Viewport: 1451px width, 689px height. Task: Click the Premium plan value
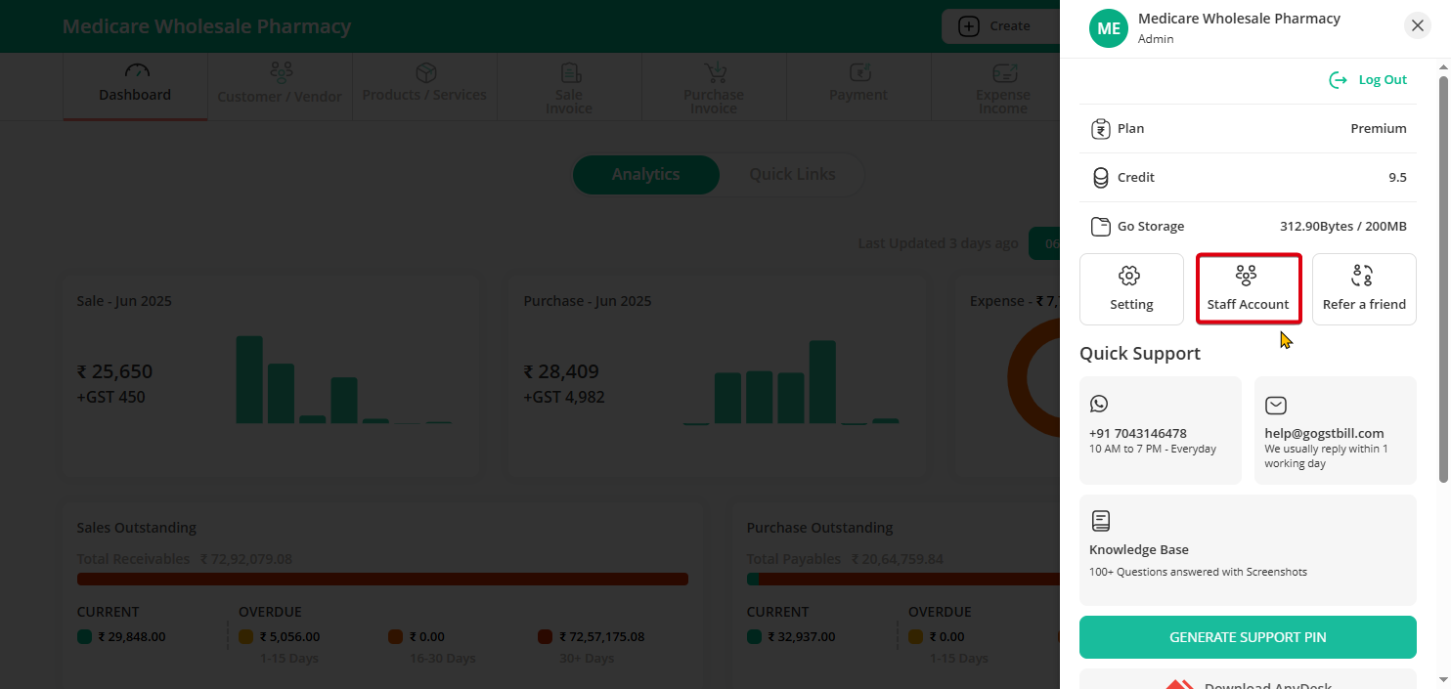pos(1379,129)
